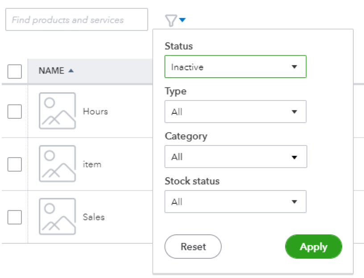Click the Find products and services field
The image size is (364, 278).
[76, 20]
